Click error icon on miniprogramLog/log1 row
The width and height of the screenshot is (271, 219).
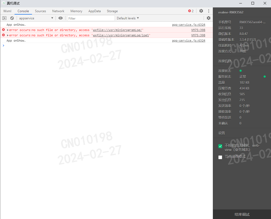3,35
